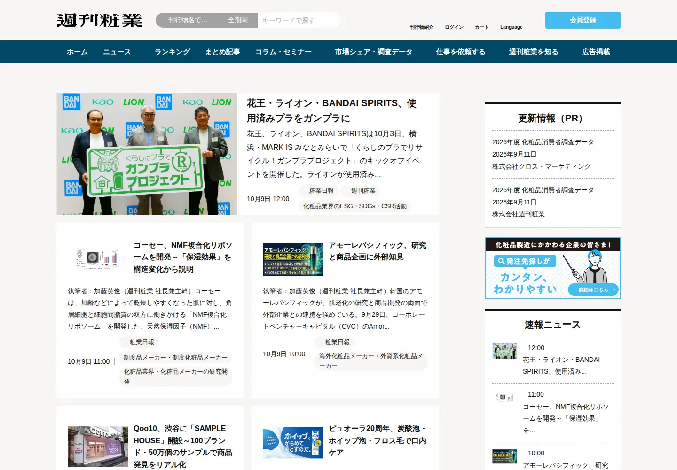This screenshot has height=470, width=677.
Task: Open the 広告掲載 menu item
Action: tap(596, 52)
